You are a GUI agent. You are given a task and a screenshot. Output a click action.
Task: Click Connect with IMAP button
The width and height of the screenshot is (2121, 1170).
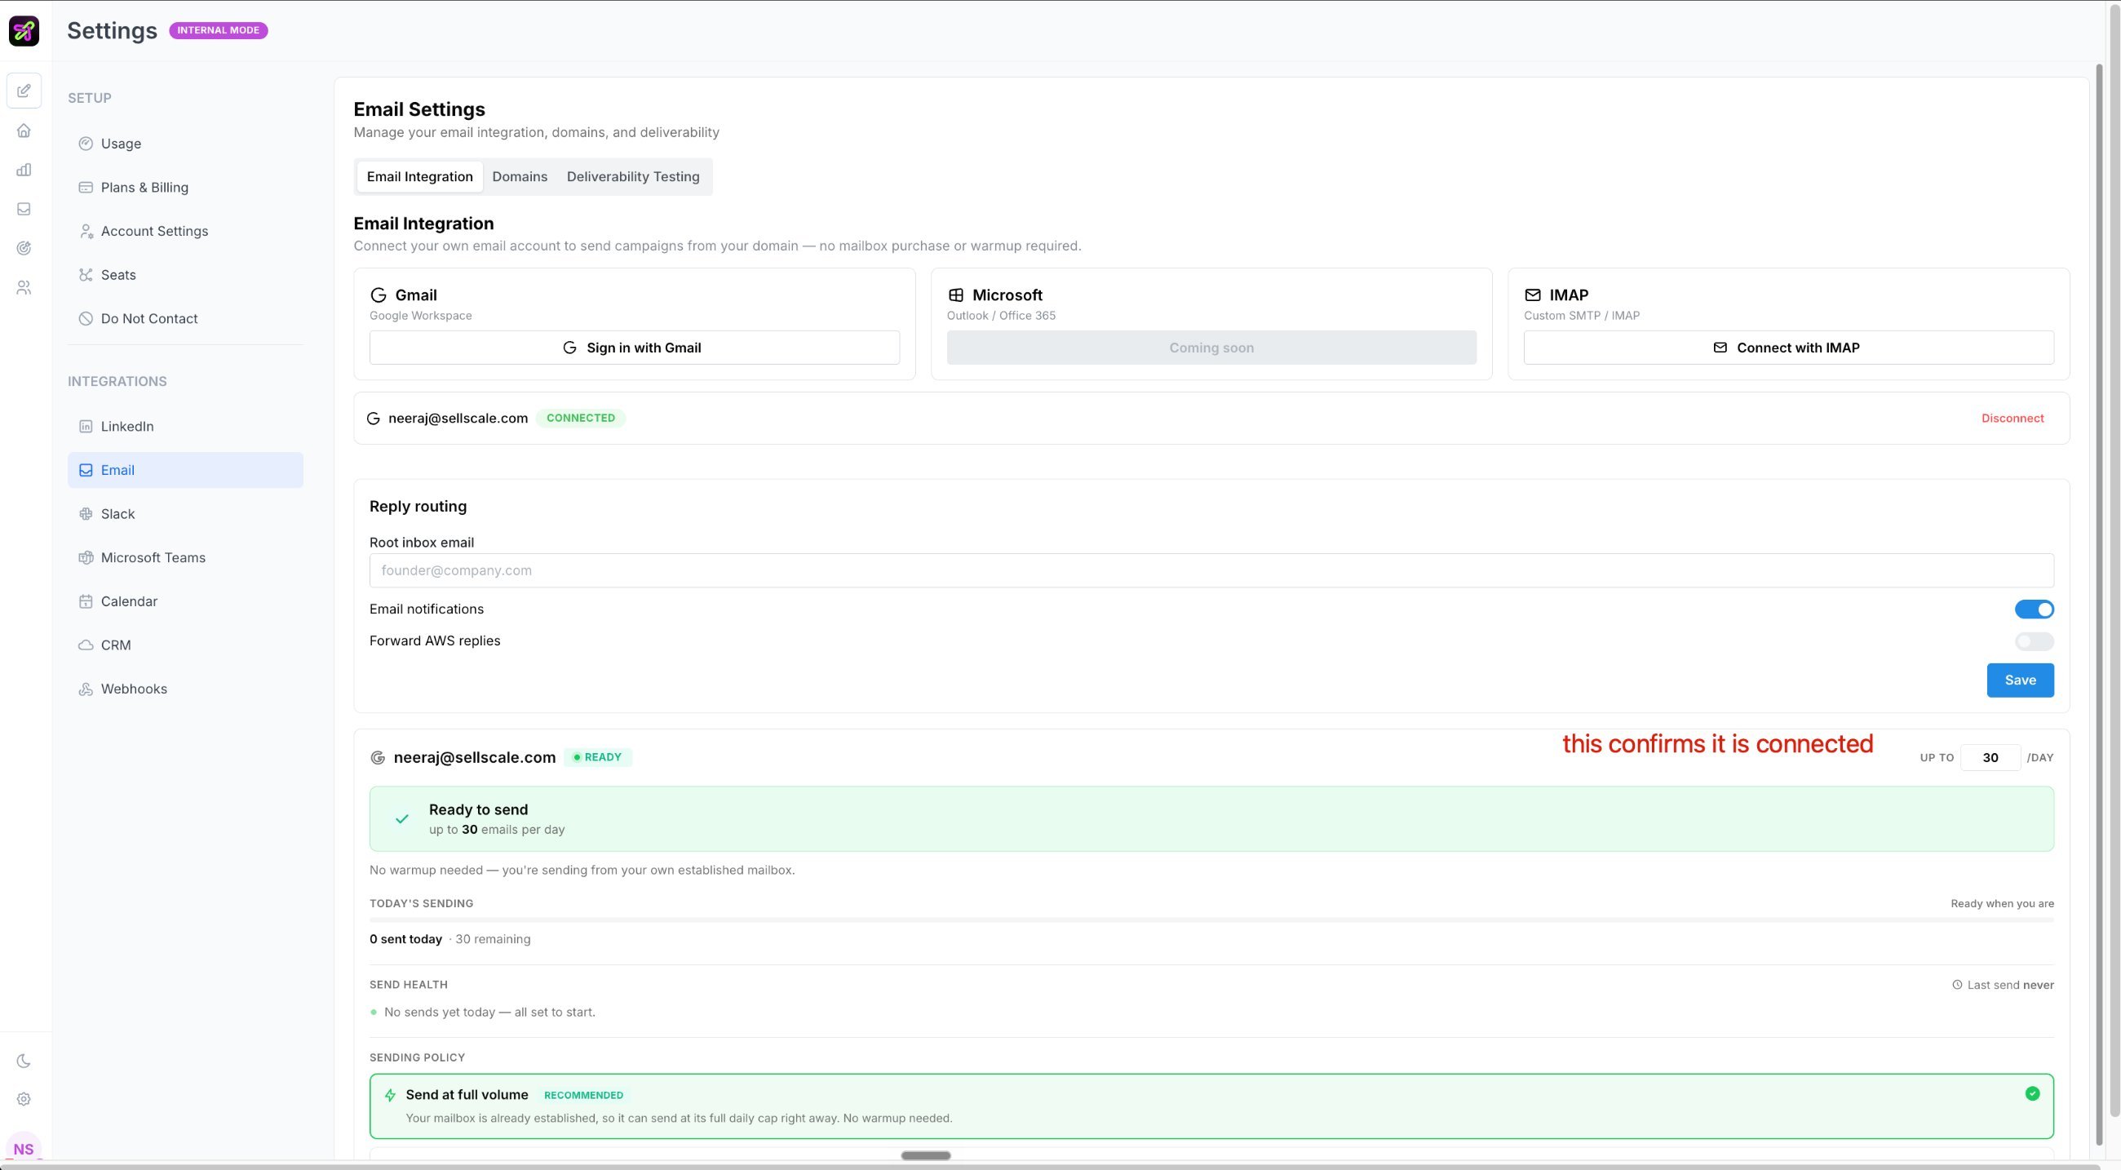(x=1788, y=348)
